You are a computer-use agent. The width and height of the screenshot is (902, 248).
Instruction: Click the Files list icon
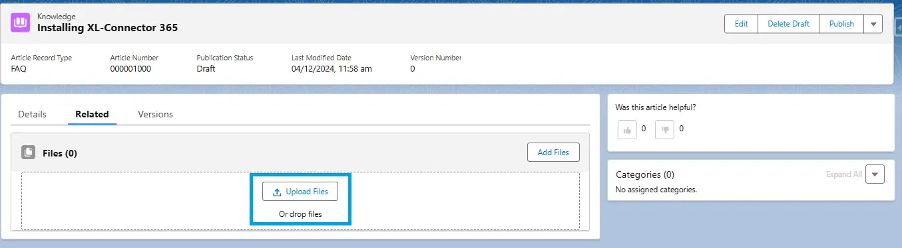click(x=28, y=153)
